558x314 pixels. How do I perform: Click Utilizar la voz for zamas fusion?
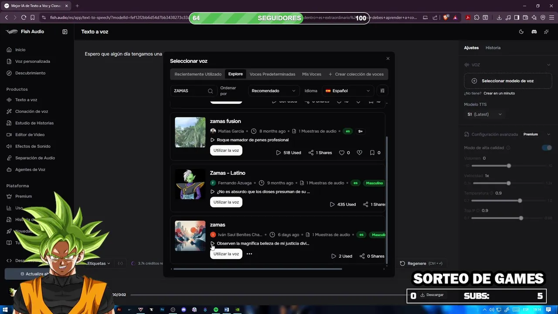[226, 150]
